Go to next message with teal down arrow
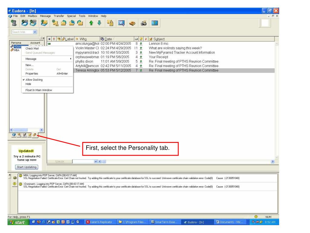 point(99,23)
